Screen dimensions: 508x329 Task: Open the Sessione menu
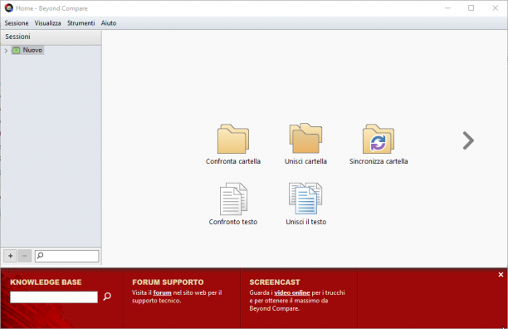click(17, 23)
